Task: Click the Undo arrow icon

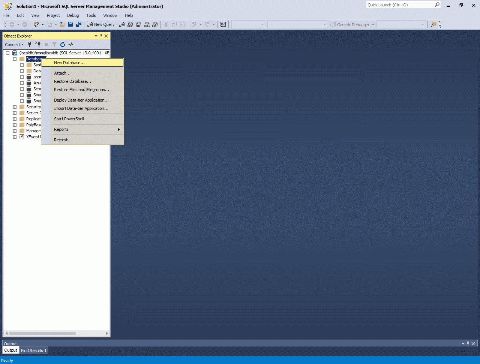Action: click(x=194, y=24)
